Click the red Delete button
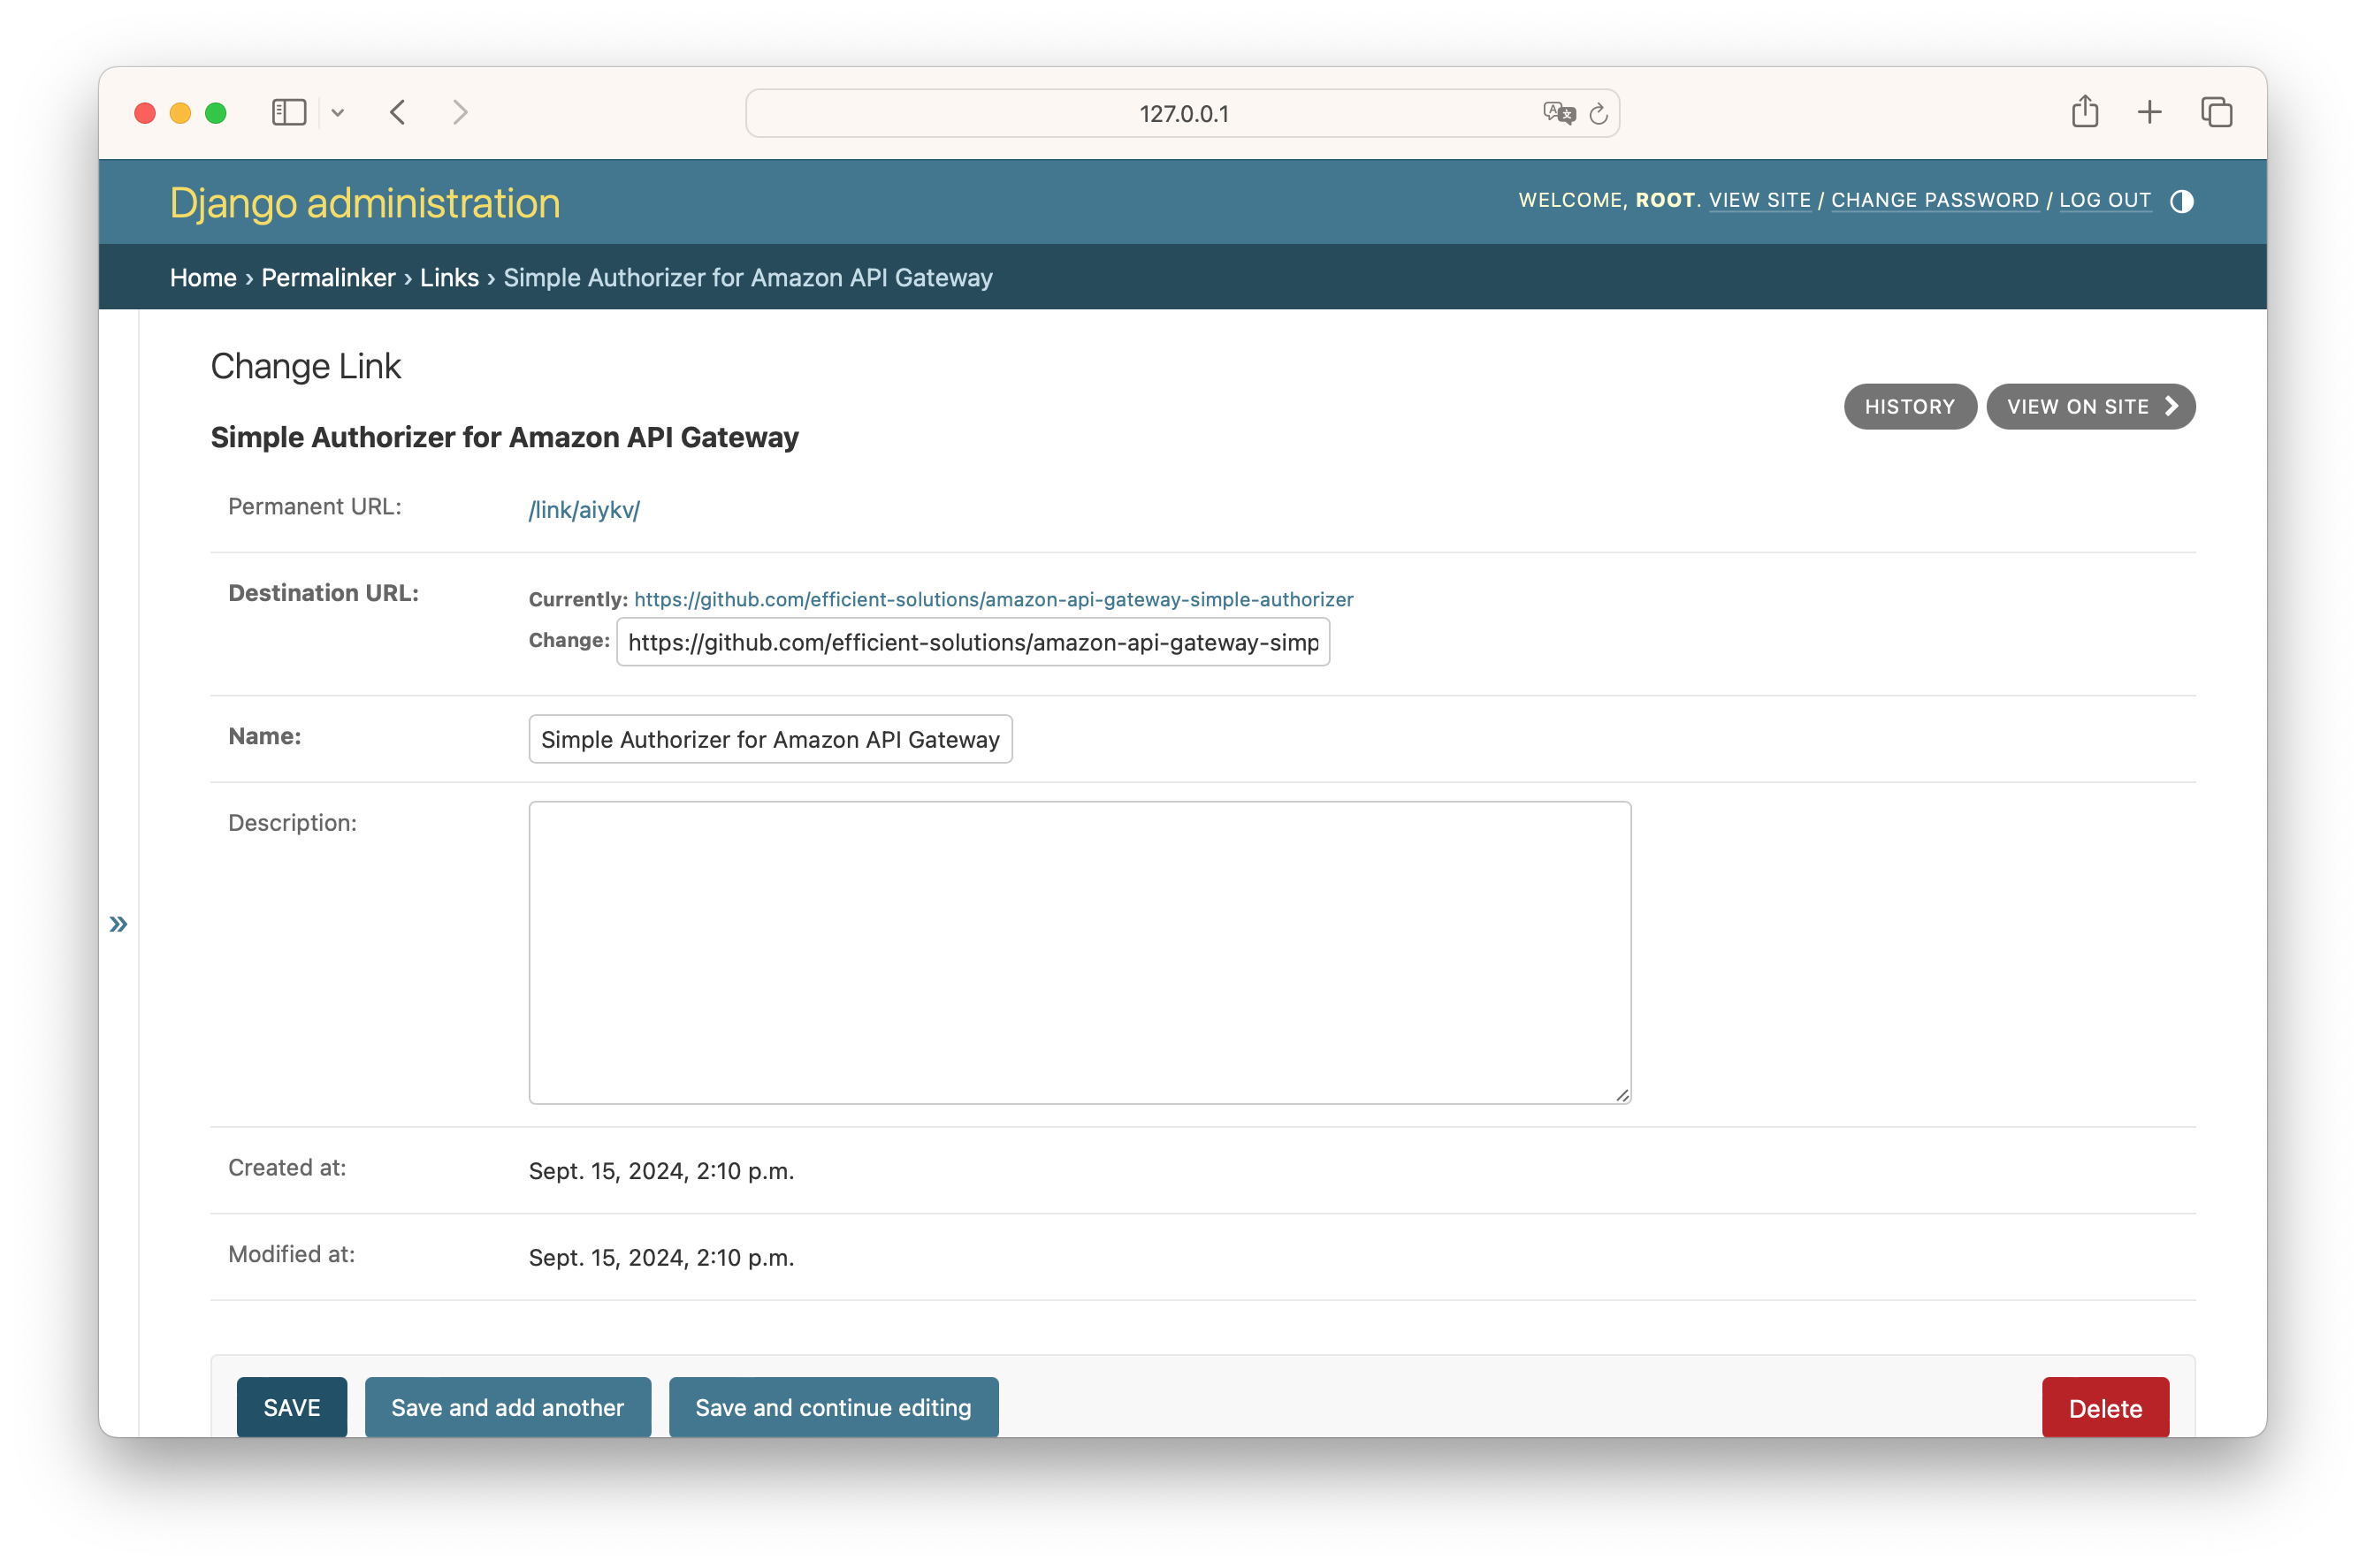 click(2104, 1407)
